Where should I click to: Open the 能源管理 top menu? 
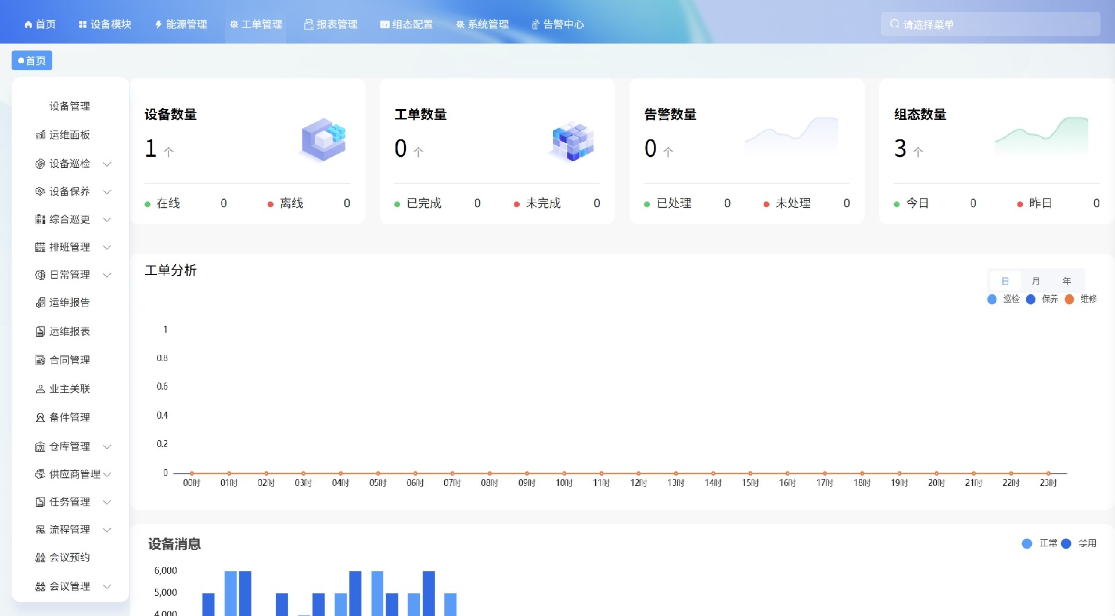coord(181,24)
